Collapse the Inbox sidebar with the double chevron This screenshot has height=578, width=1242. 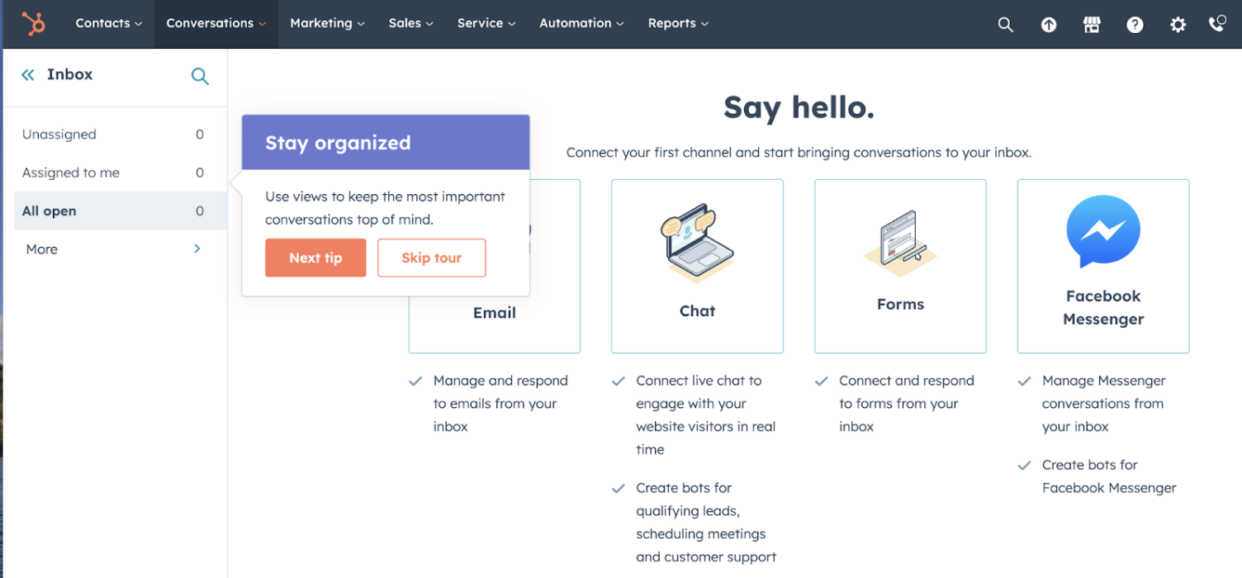click(x=27, y=74)
